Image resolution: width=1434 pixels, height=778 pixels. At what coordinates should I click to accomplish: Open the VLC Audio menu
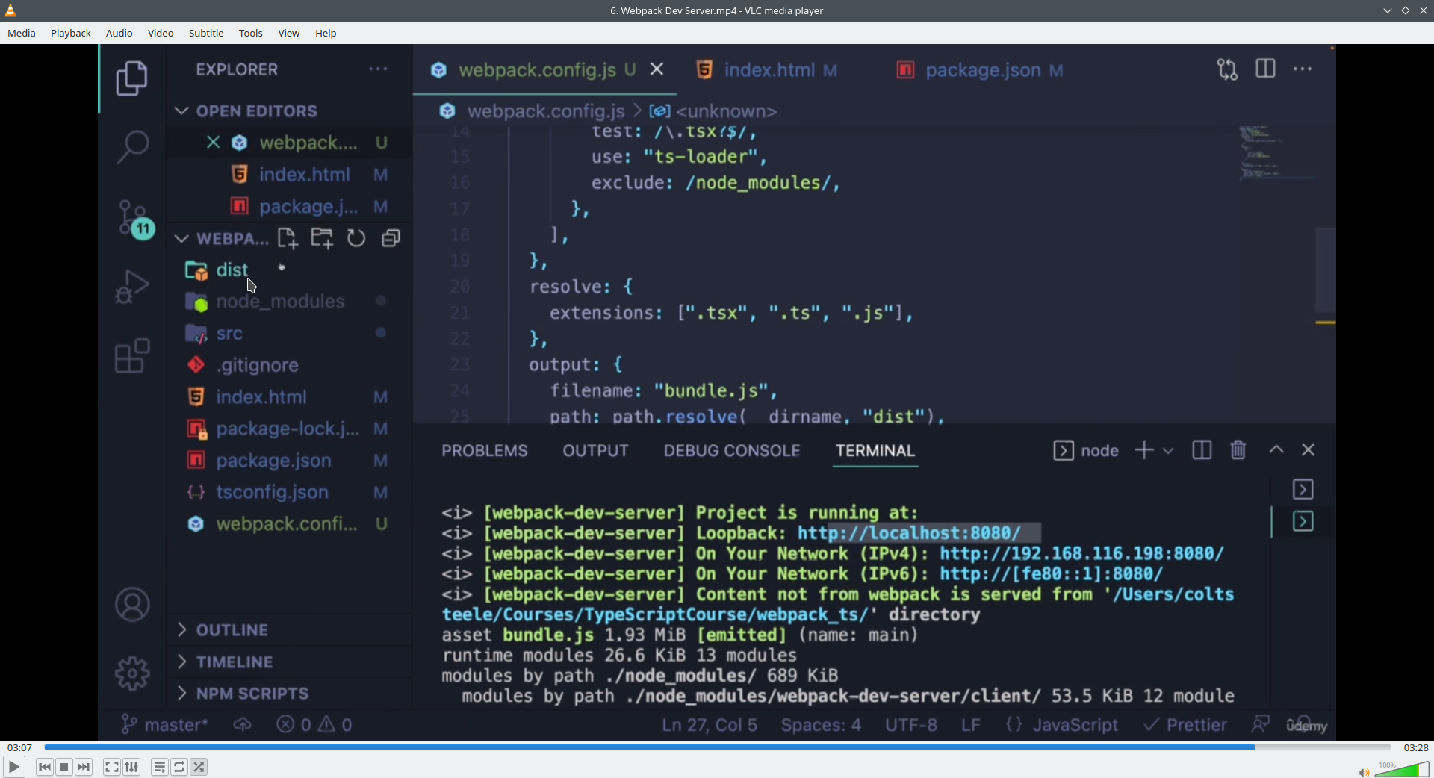click(119, 33)
